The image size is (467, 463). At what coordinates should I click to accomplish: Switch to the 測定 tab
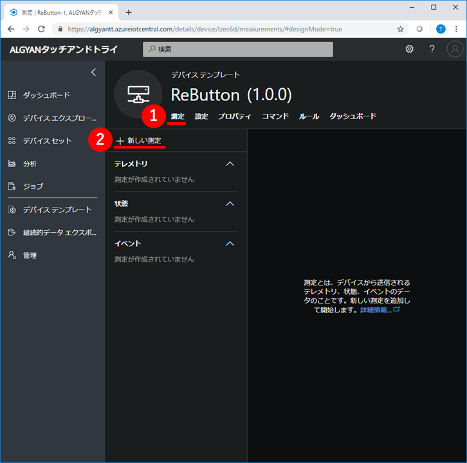178,116
